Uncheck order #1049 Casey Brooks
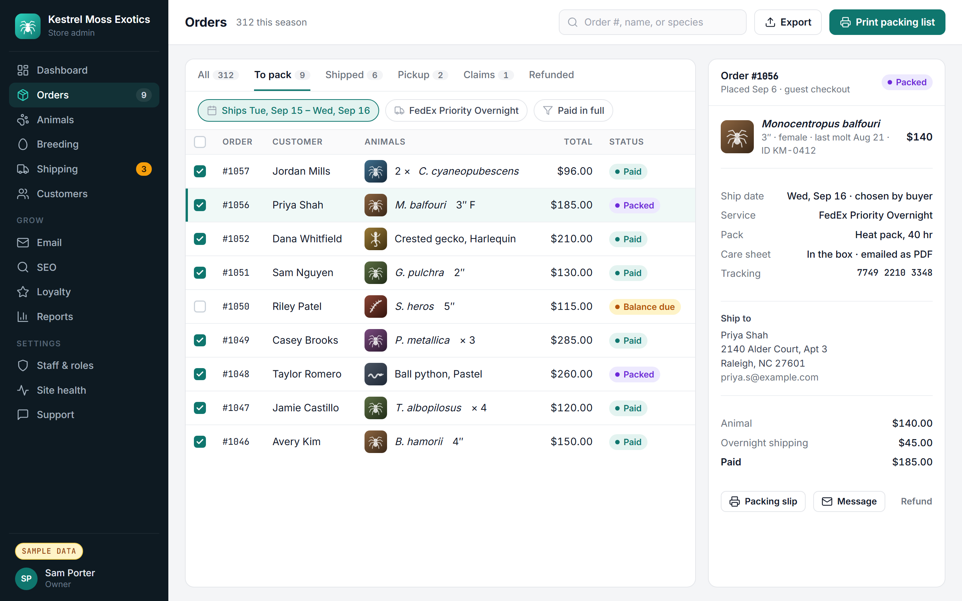Image resolution: width=962 pixels, height=601 pixels. [200, 340]
